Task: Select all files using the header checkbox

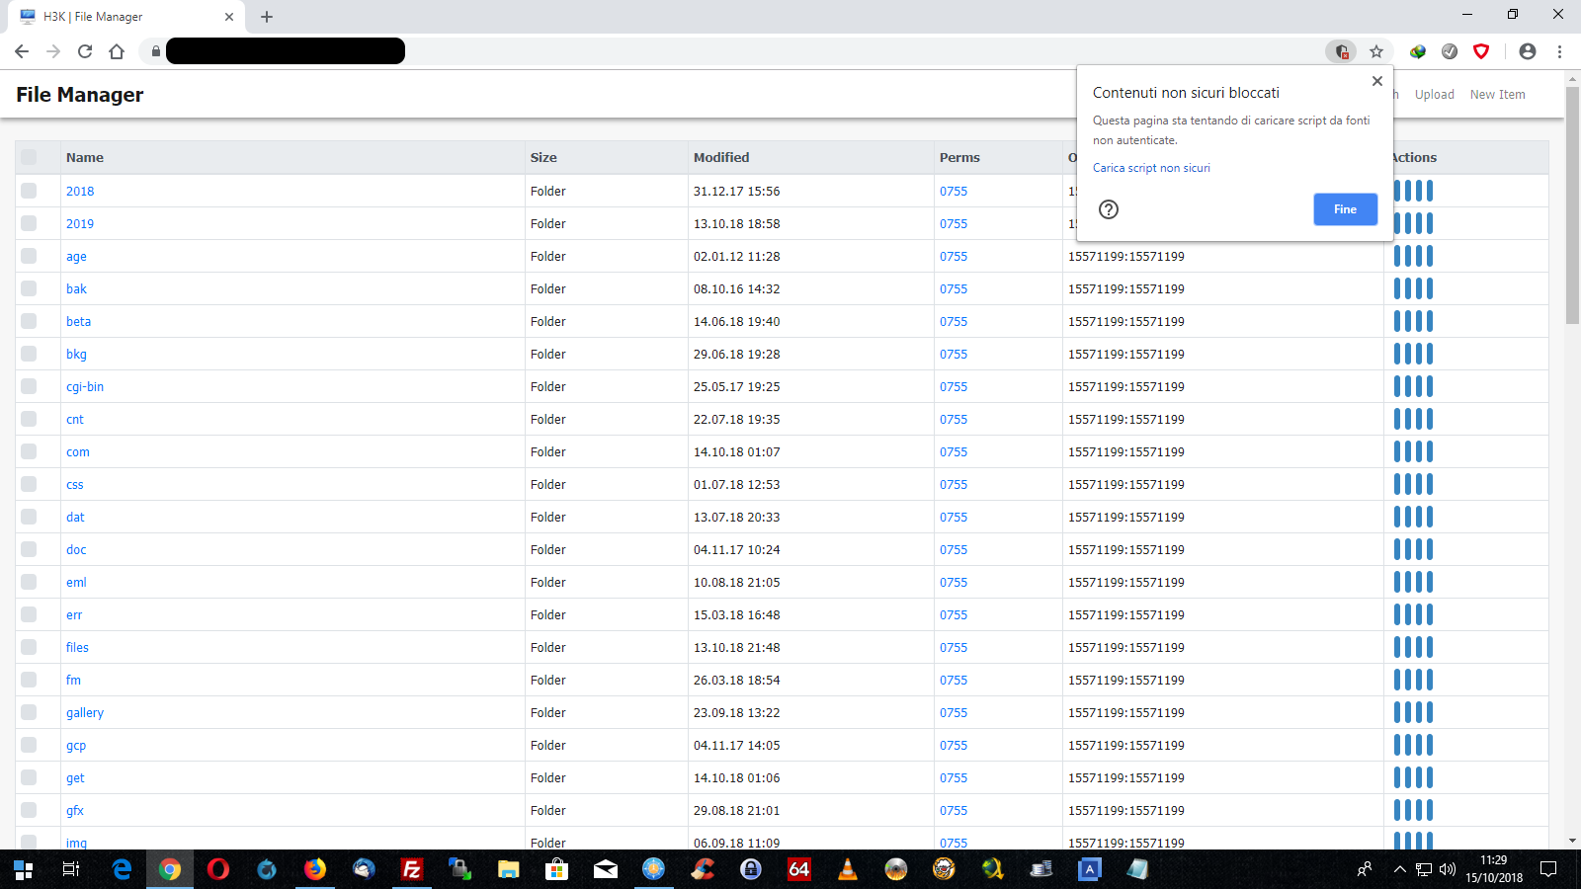Action: click(28, 157)
